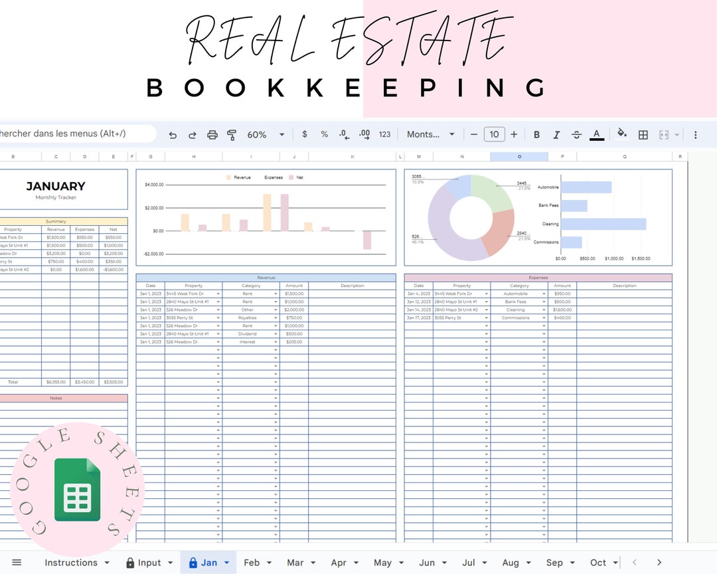This screenshot has width=717, height=574.
Task: Toggle bold formatting
Action: coord(536,134)
